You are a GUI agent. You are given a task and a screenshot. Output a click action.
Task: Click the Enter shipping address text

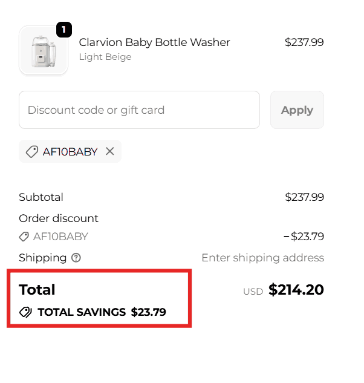pos(262,258)
